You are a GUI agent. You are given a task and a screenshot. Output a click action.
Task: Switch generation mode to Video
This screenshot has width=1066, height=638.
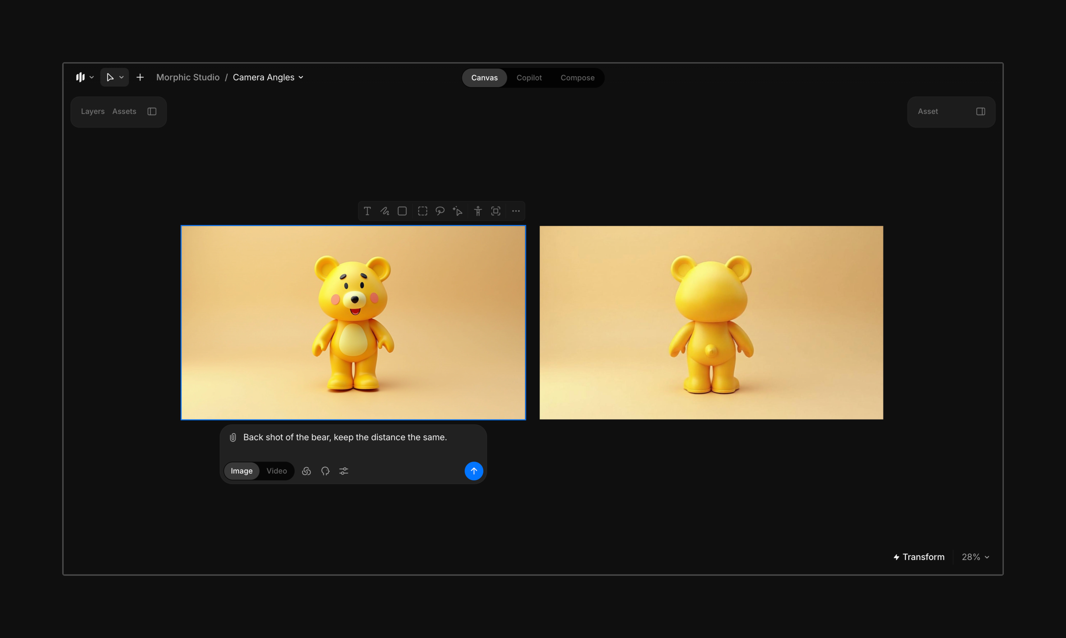[x=277, y=471]
